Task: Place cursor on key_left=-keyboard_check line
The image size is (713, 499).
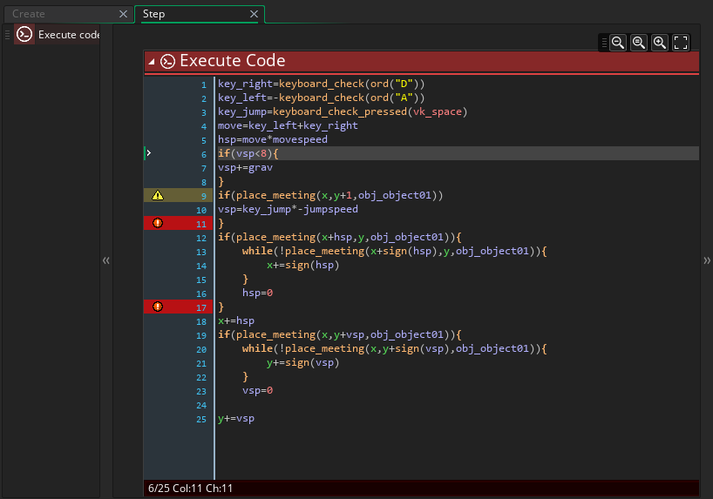Action: [x=321, y=98]
